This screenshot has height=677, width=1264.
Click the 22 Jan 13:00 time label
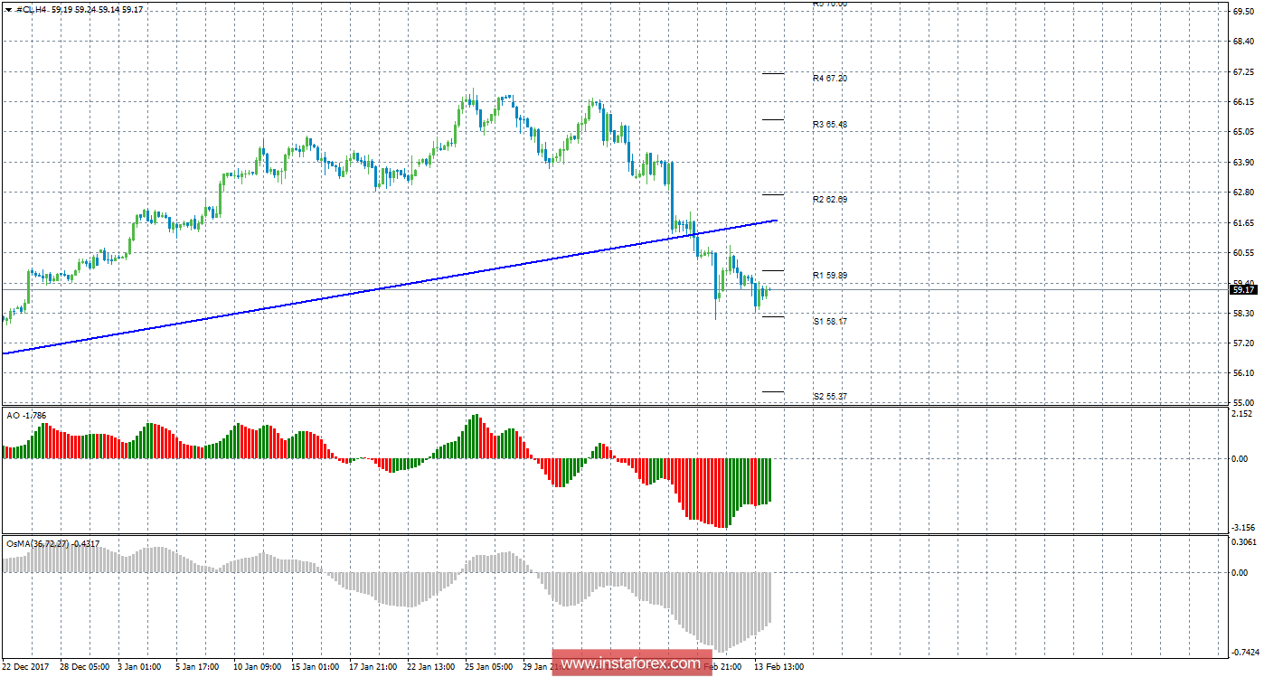(x=430, y=667)
